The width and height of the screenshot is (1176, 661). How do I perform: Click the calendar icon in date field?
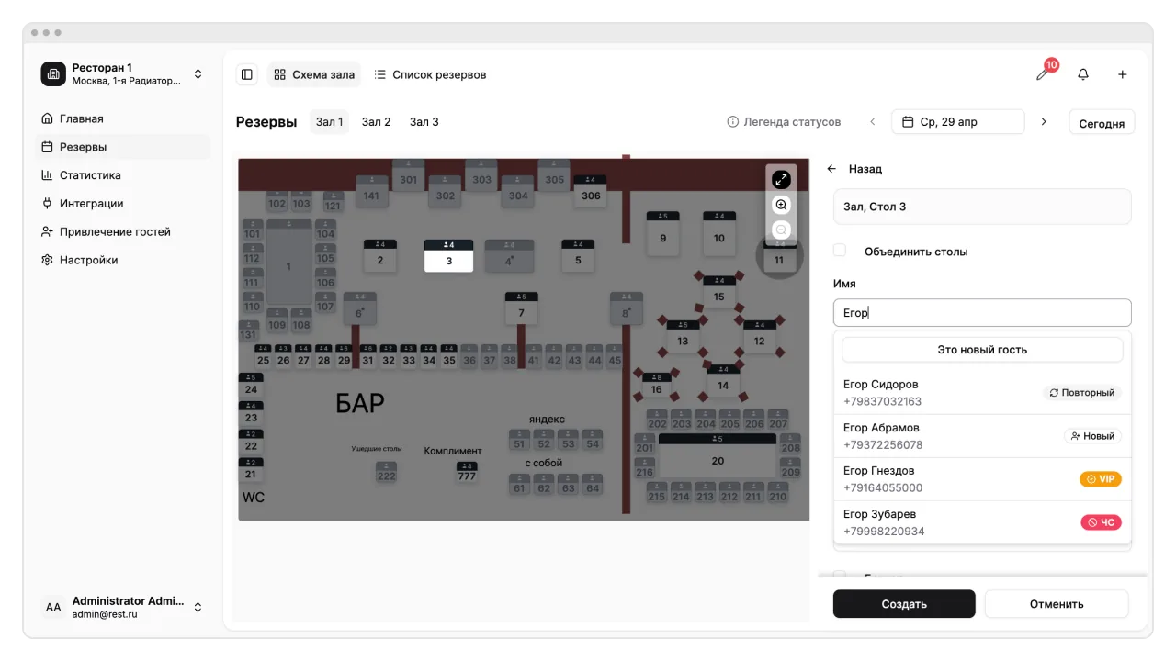click(x=908, y=122)
